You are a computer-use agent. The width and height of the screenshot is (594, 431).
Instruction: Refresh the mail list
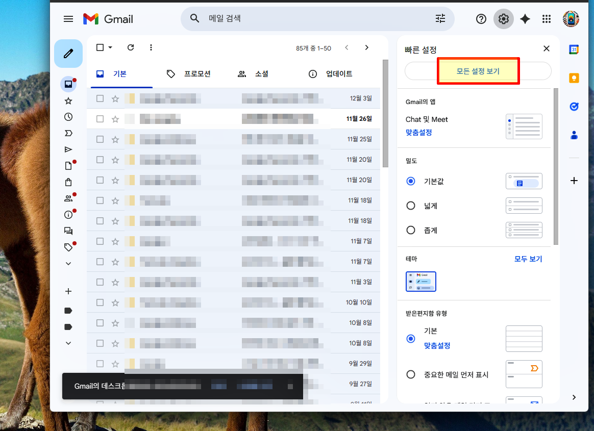pos(131,47)
